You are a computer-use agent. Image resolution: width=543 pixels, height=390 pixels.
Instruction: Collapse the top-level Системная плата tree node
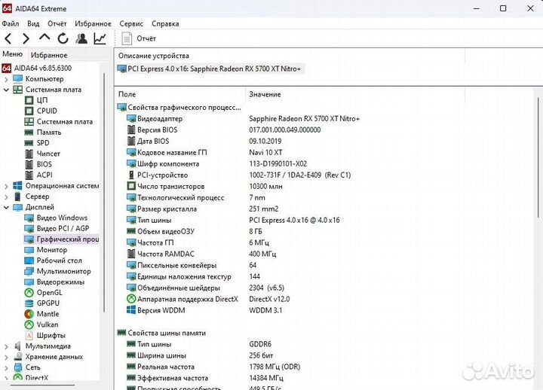pyautogui.click(x=6, y=90)
